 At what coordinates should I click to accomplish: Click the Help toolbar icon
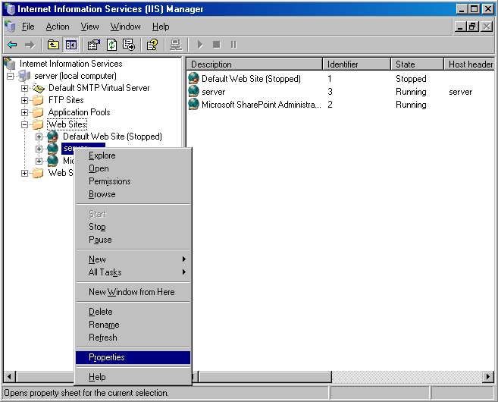tap(152, 45)
